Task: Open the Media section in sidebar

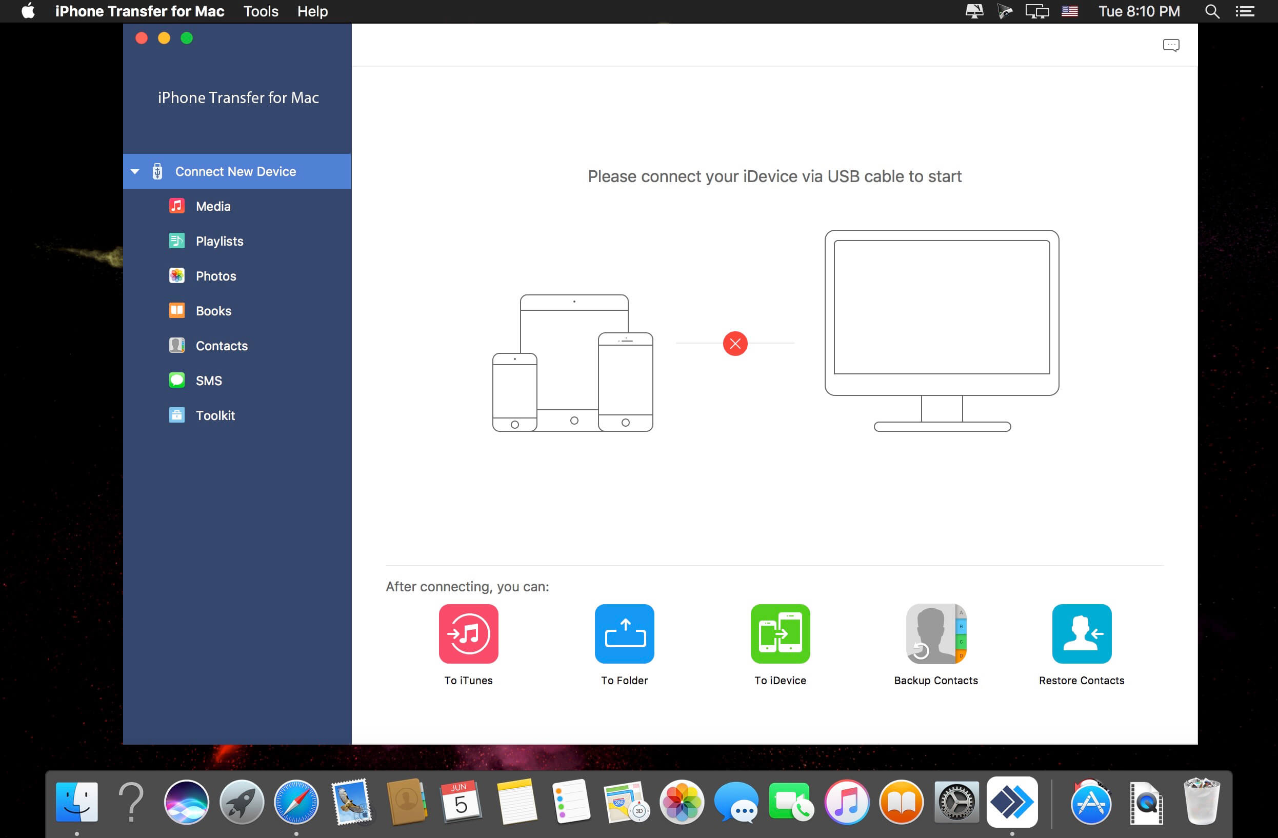Action: pyautogui.click(x=213, y=206)
